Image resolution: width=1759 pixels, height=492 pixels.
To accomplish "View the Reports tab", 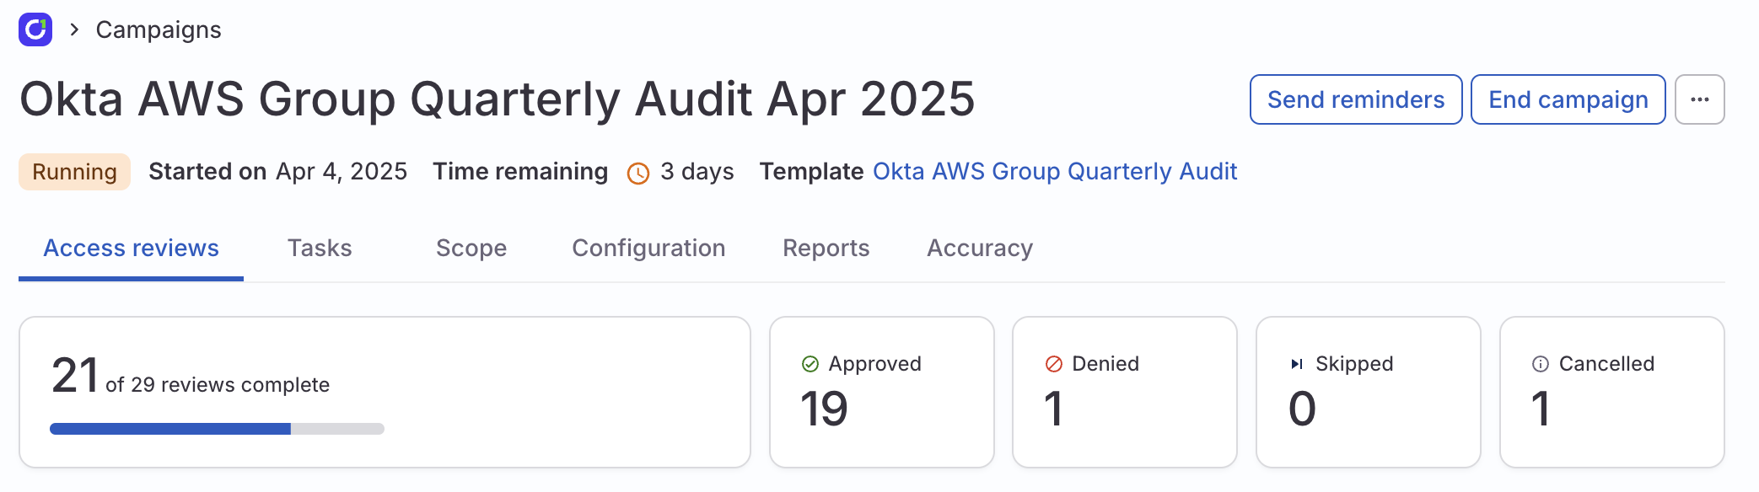I will tap(826, 248).
